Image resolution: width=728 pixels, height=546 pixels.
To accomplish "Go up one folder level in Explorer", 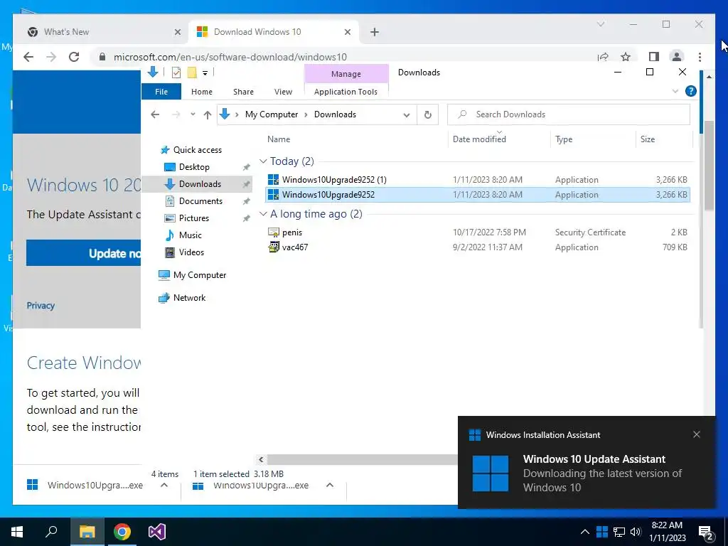I will pos(207,114).
